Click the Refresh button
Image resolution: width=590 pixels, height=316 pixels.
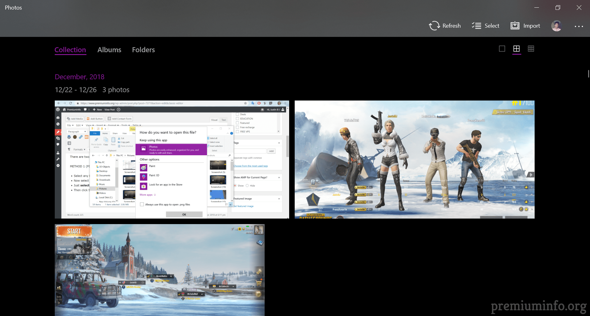point(445,26)
